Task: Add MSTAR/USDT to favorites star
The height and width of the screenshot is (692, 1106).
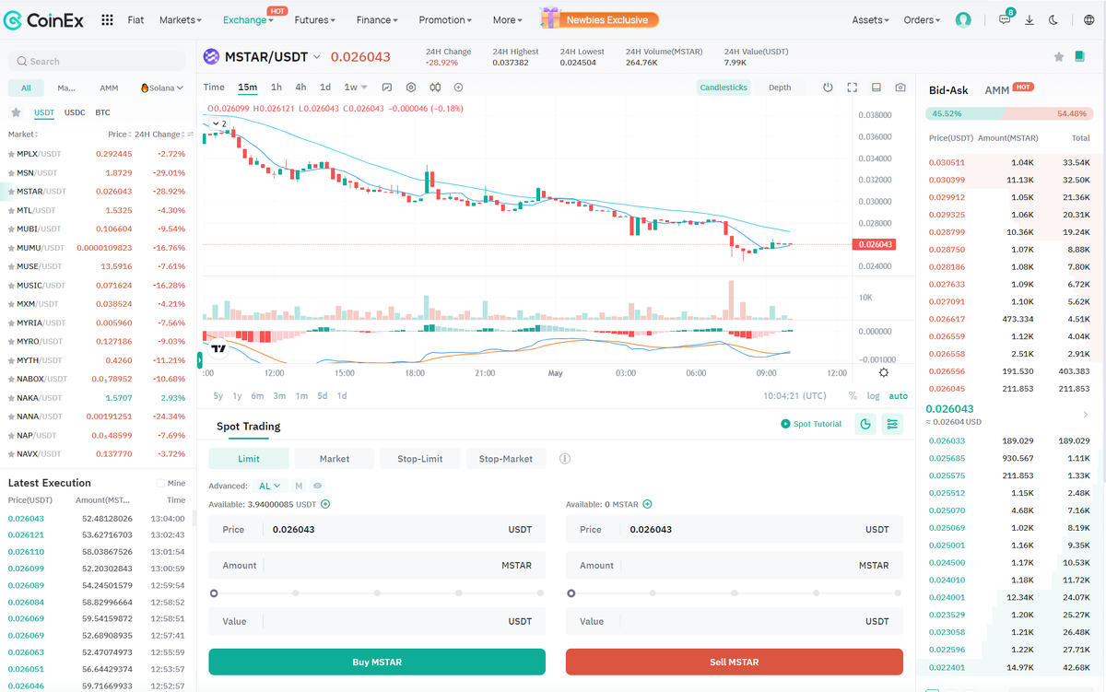Action: (x=1059, y=56)
